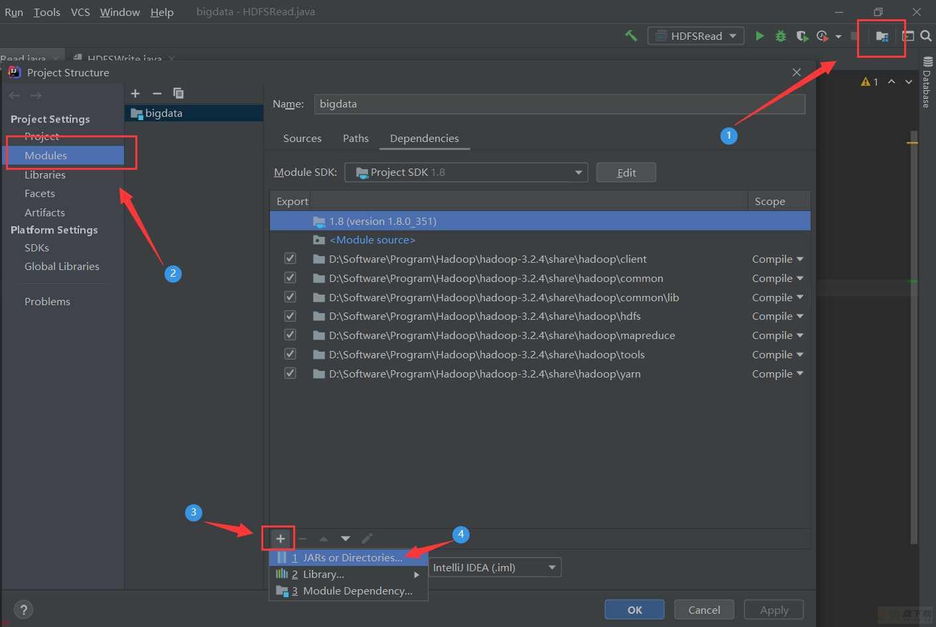Screen dimensions: 936x627
Task: Toggle export checkbox for hadoop\mapreduce row
Action: pyautogui.click(x=290, y=335)
